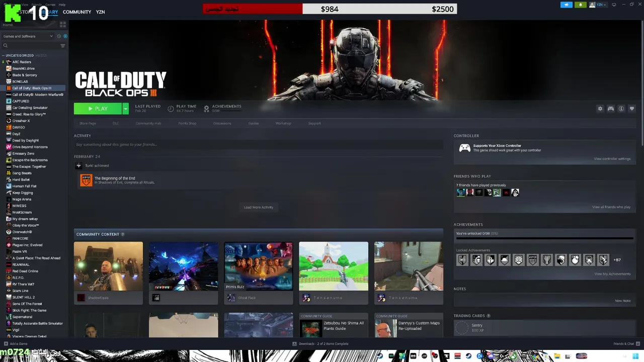644x362 pixels.
Task: Open the Points Shop tab
Action: (187, 123)
